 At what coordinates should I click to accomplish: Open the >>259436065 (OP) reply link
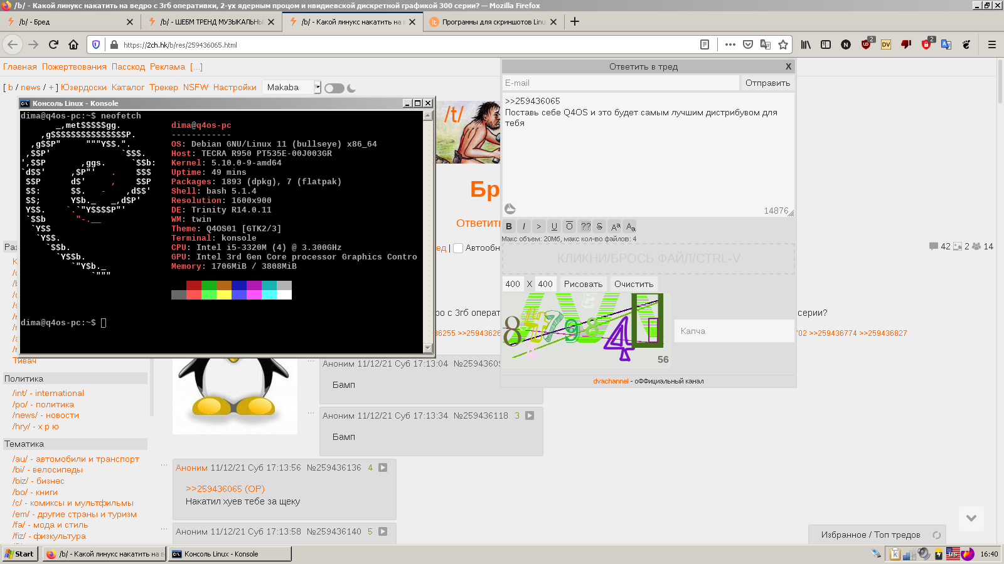225,489
